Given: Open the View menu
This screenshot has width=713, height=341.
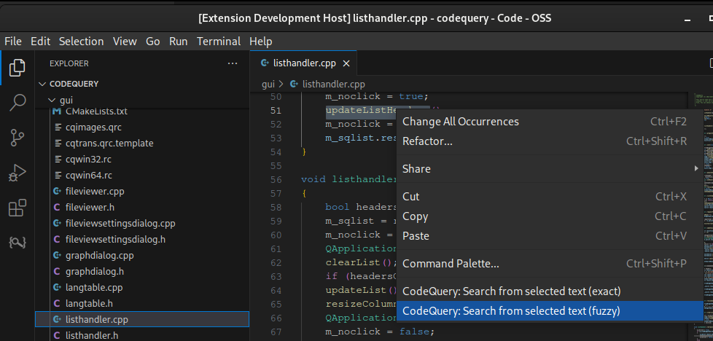Looking at the screenshot, I should (x=125, y=42).
